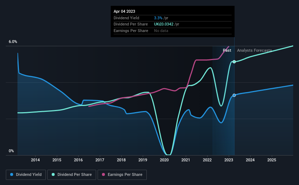
Task: Click the blue Dividend Yield legend dot
Action: [x=12, y=174]
